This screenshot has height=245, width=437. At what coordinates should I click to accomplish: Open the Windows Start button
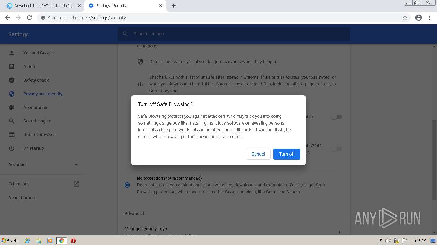(x=10, y=241)
